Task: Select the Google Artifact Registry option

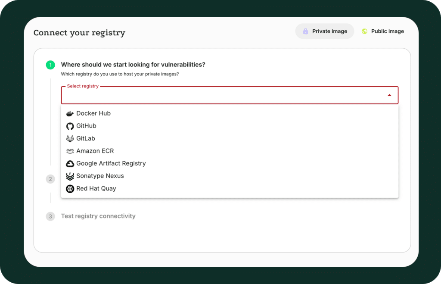Action: coord(230,163)
